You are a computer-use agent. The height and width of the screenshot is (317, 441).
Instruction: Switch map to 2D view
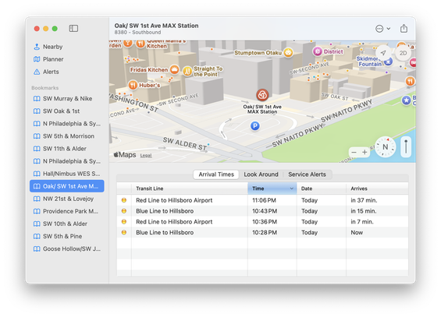tap(403, 53)
